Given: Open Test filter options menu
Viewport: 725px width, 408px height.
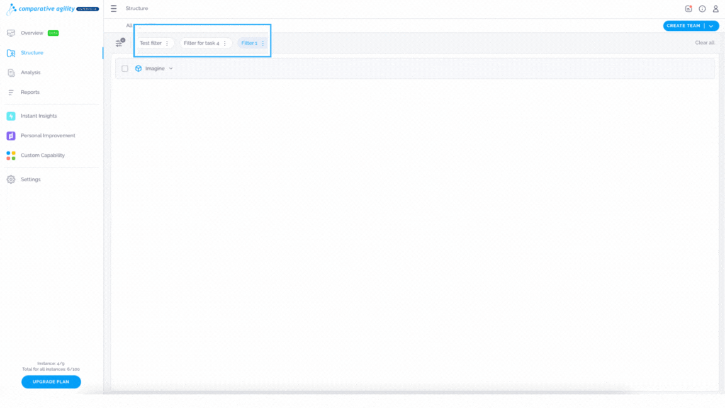Looking at the screenshot, I should click(x=167, y=43).
